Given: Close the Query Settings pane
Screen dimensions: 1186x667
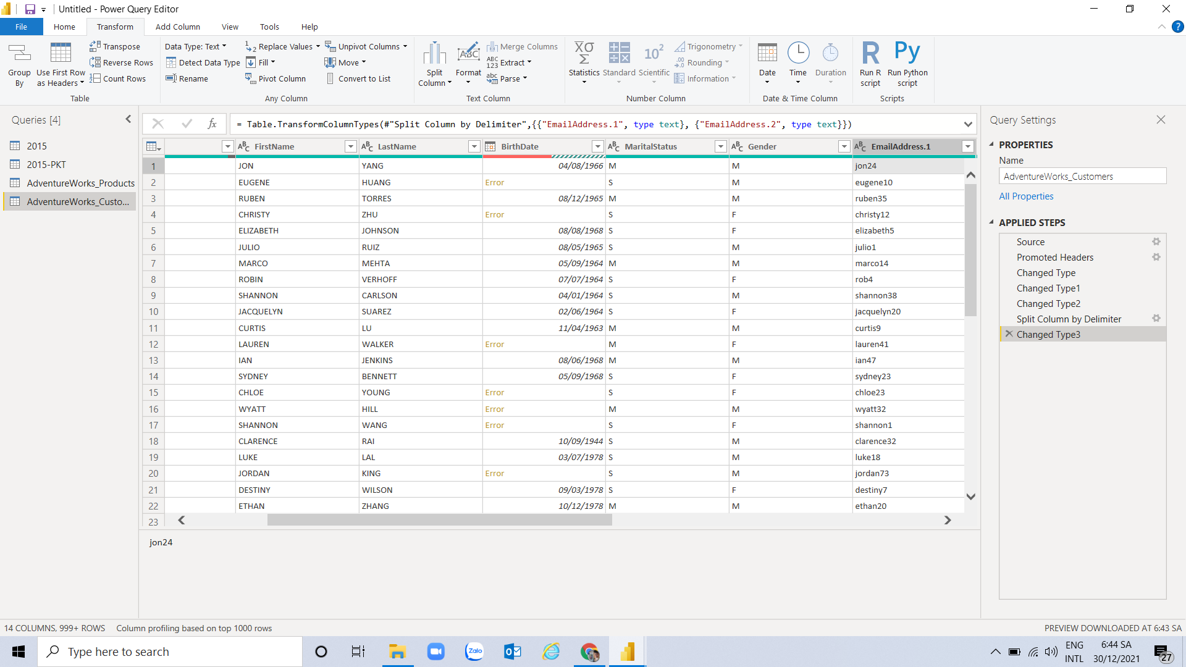Looking at the screenshot, I should click(x=1161, y=120).
